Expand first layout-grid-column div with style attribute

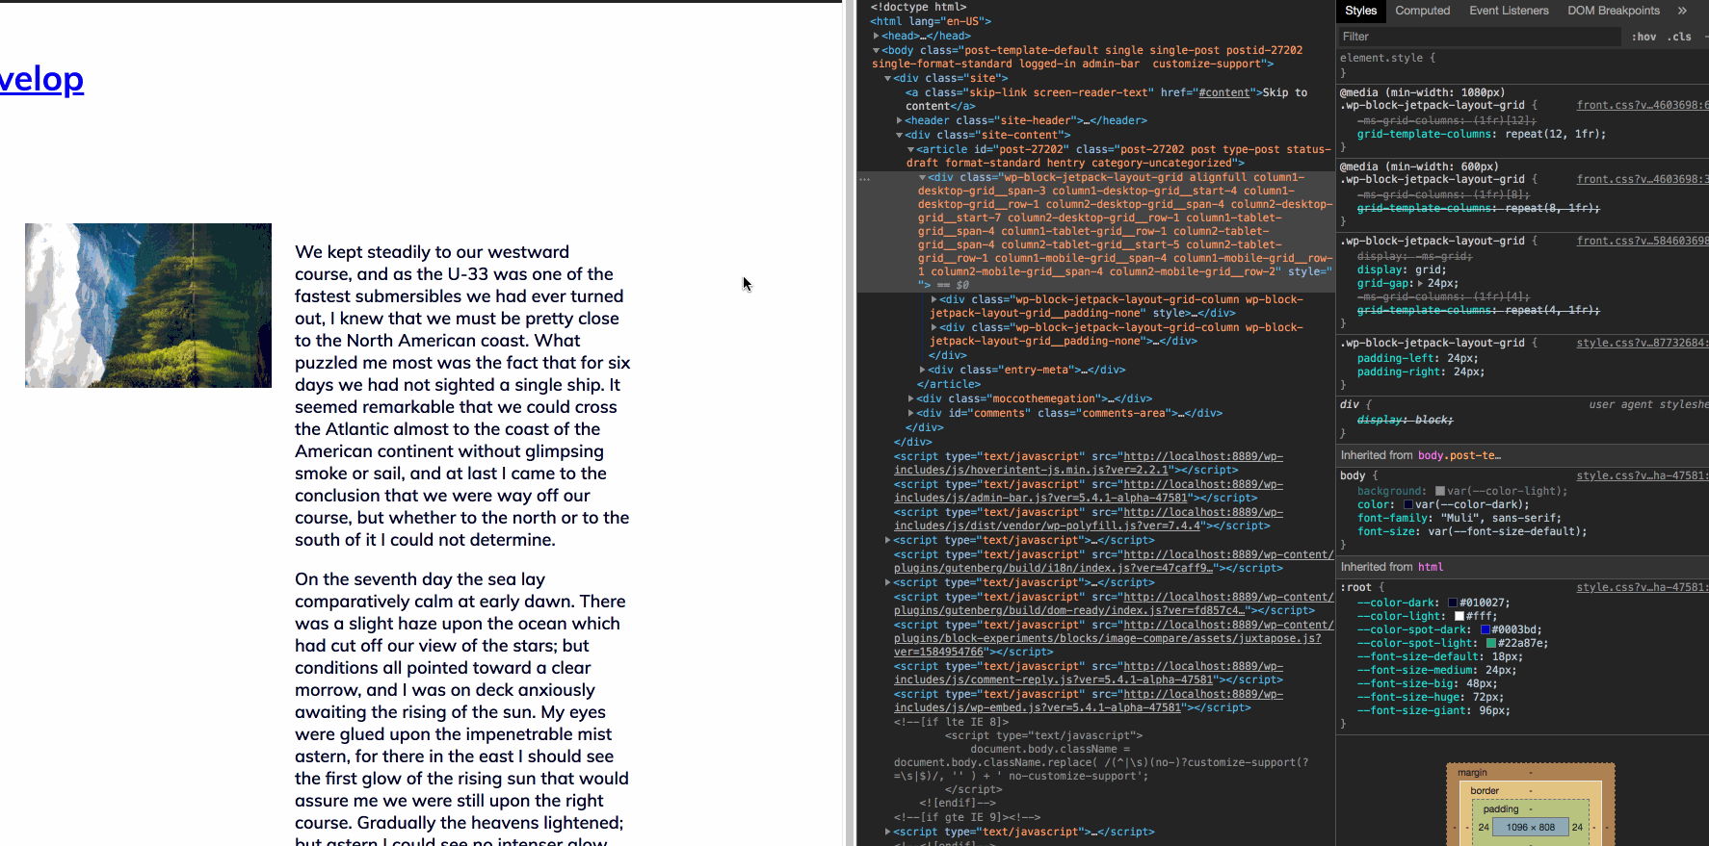point(933,299)
